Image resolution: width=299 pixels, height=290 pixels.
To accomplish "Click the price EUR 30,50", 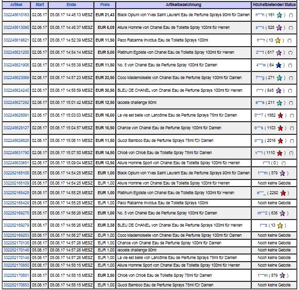I will coord(105,90).
